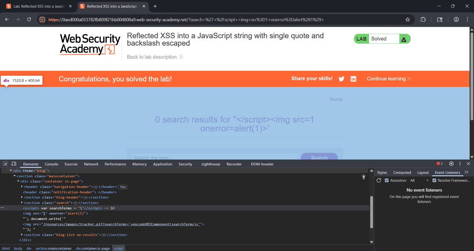This screenshot has width=474, height=251.
Task: Click the flex badge on navigation-header
Action: tap(123, 186)
